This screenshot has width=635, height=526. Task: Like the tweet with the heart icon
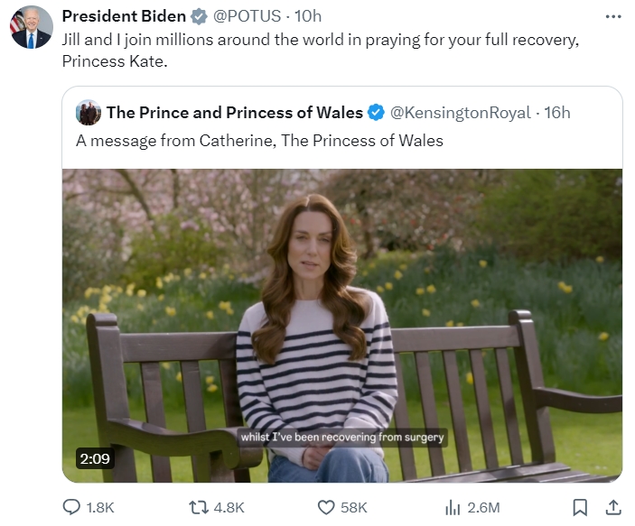coord(326,508)
